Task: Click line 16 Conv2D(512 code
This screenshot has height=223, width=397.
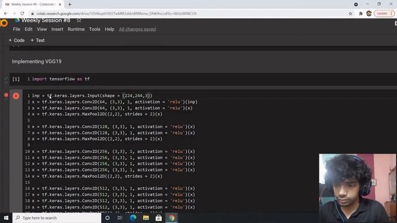Action: 114,188
